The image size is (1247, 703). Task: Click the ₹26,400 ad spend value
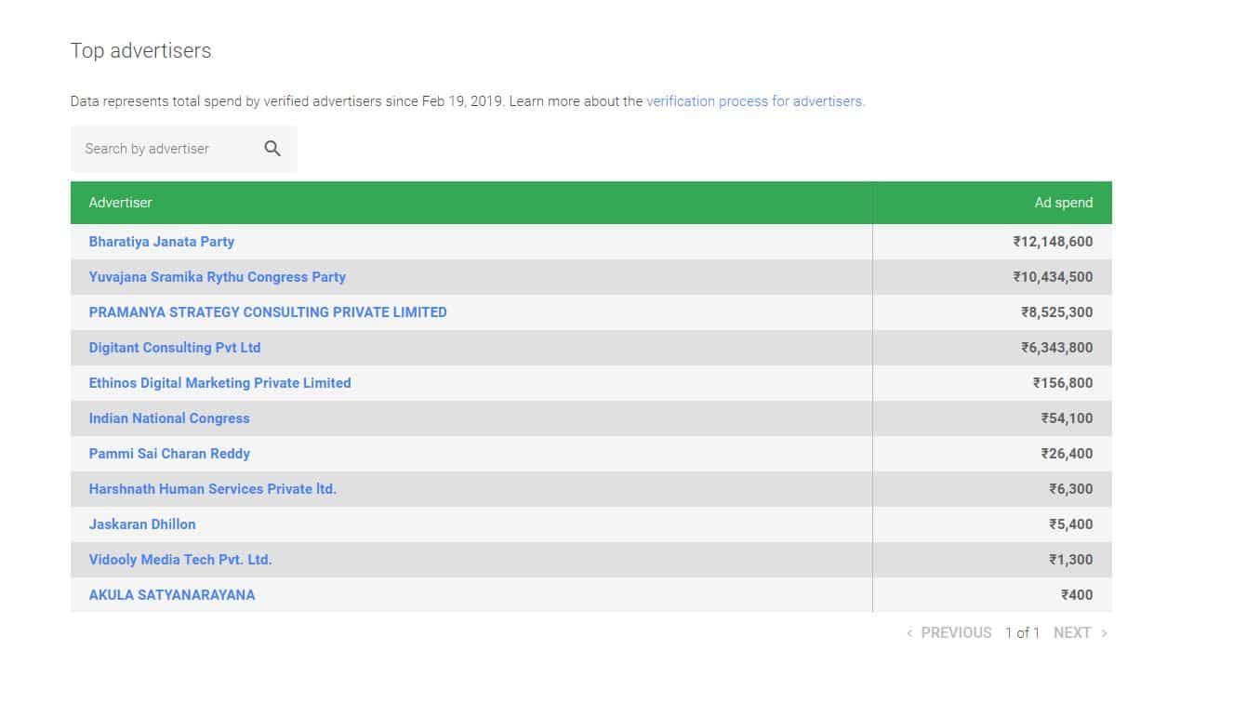(x=1068, y=454)
